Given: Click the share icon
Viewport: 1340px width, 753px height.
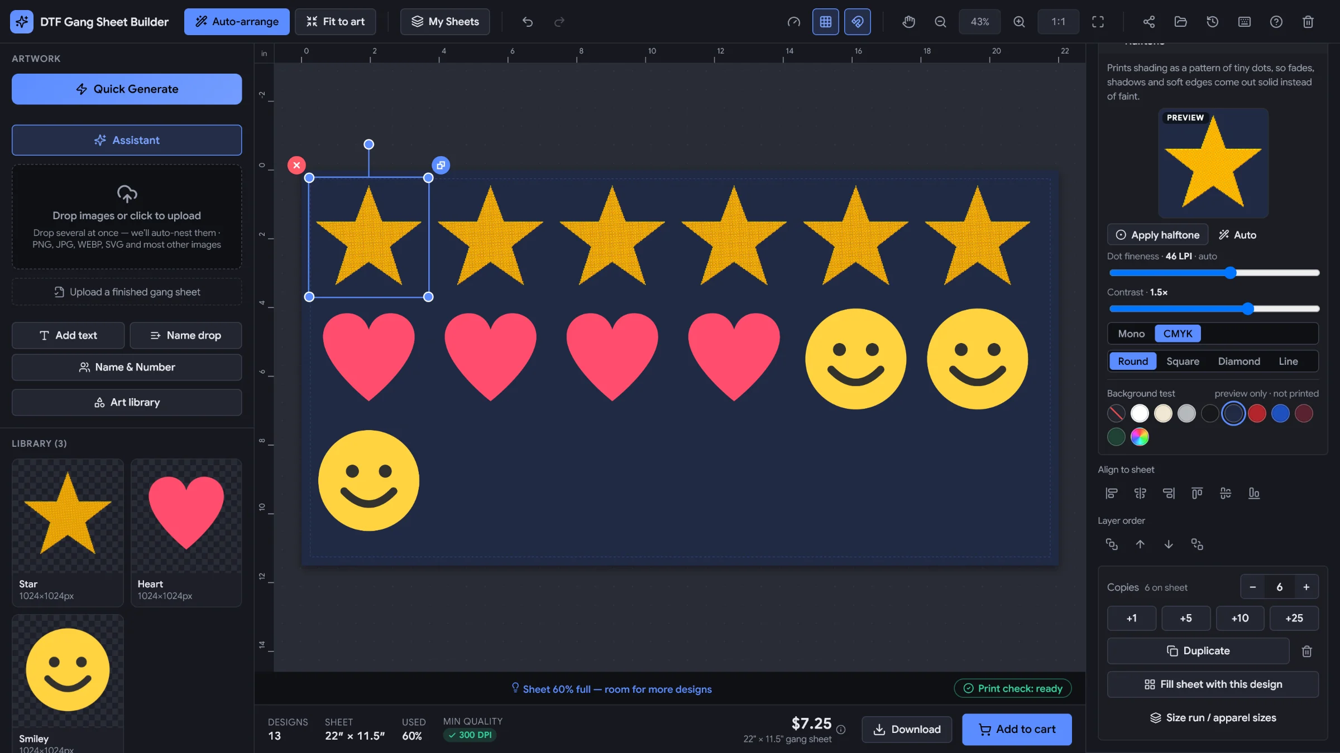Looking at the screenshot, I should click(x=1148, y=22).
